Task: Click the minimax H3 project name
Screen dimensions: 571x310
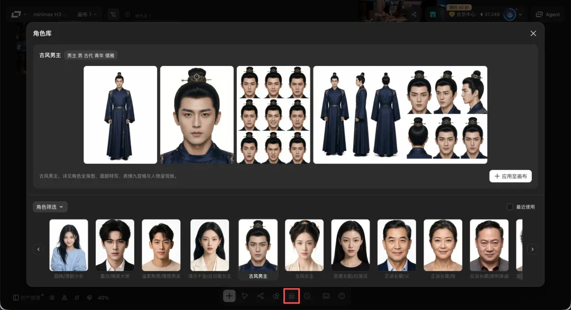Action: pyautogui.click(x=50, y=14)
